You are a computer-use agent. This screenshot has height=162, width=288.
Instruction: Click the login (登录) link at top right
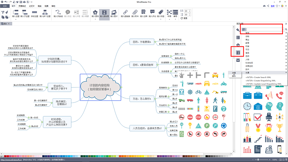point(273,6)
